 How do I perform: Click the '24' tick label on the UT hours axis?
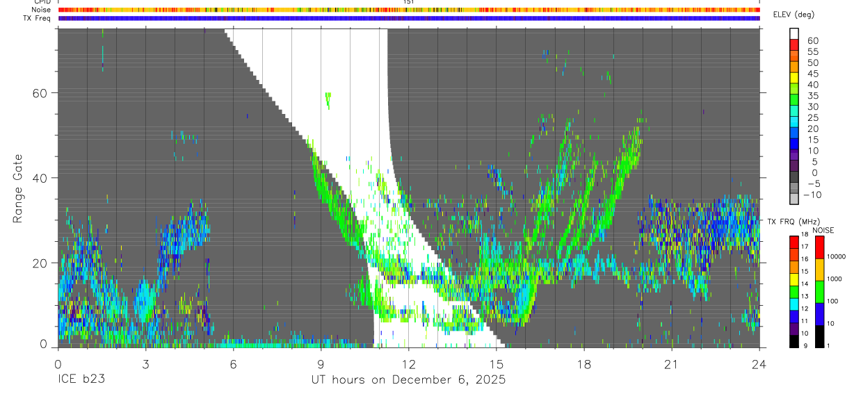pos(759,363)
